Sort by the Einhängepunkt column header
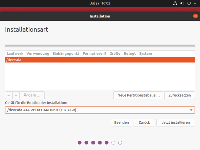Viewport: 200px width, 150px height. click(x=66, y=53)
